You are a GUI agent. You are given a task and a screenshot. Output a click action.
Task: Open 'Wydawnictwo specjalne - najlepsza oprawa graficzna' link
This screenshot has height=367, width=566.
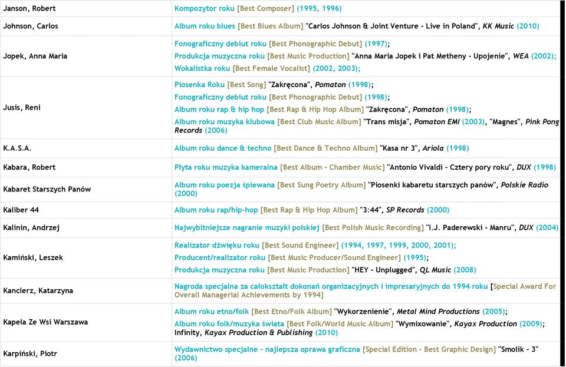click(267, 349)
